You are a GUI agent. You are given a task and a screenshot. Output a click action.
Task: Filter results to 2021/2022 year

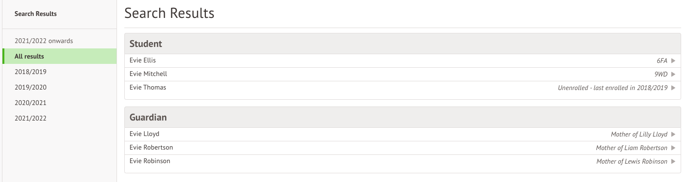(59, 118)
